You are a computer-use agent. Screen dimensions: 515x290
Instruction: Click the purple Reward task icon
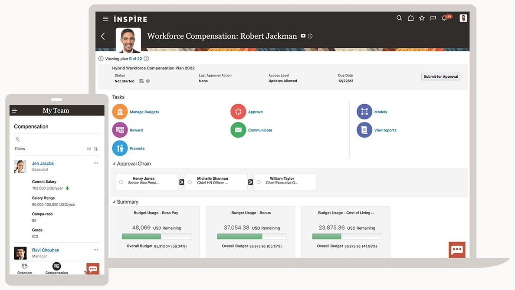point(120,130)
